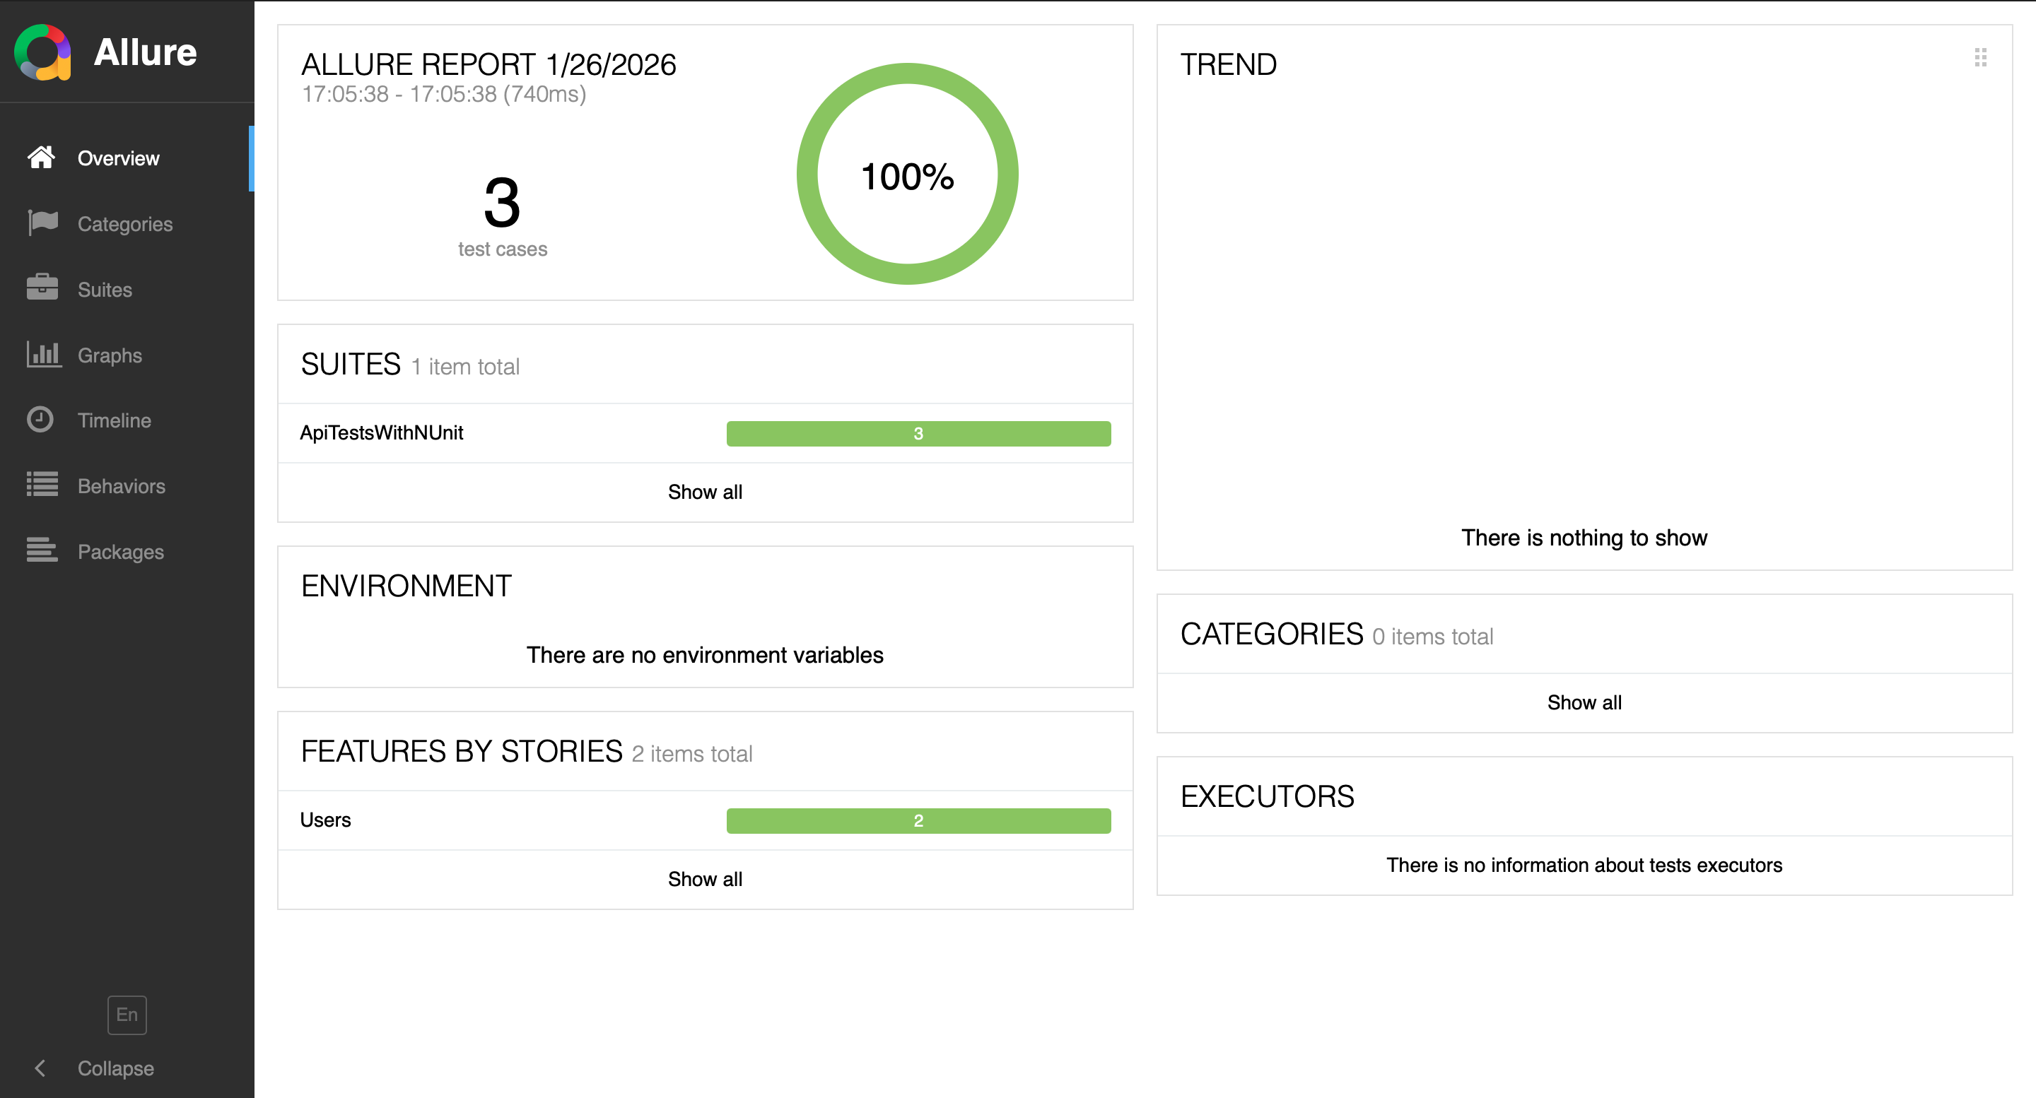Click the ALLURE REPORT 1/26/2026 title
The width and height of the screenshot is (2036, 1098).
pyautogui.click(x=488, y=64)
